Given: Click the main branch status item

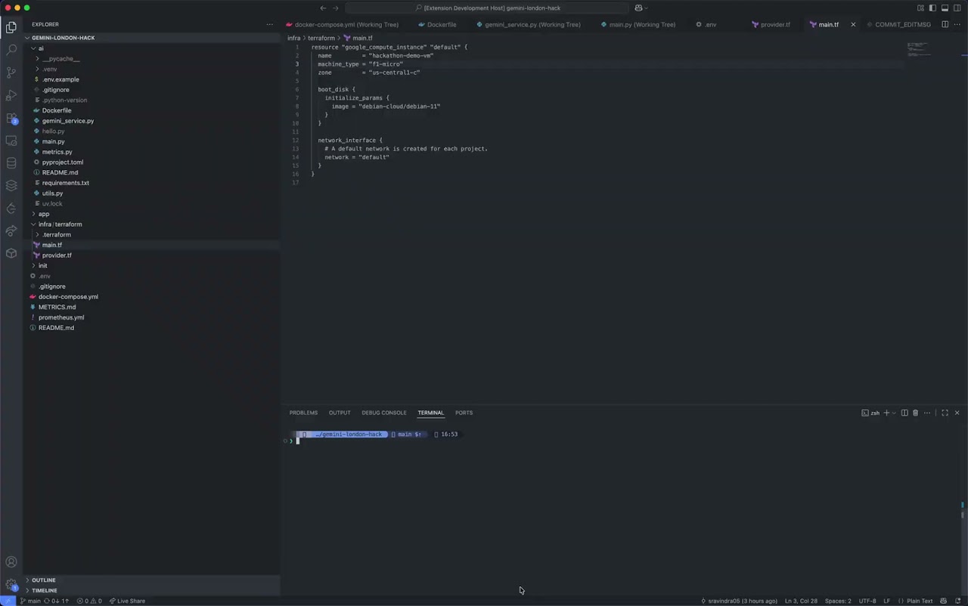Looking at the screenshot, I should tap(30, 601).
